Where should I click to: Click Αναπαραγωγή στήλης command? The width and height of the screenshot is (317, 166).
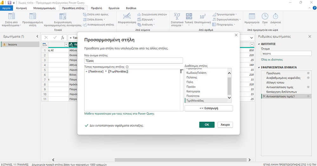[98, 25]
